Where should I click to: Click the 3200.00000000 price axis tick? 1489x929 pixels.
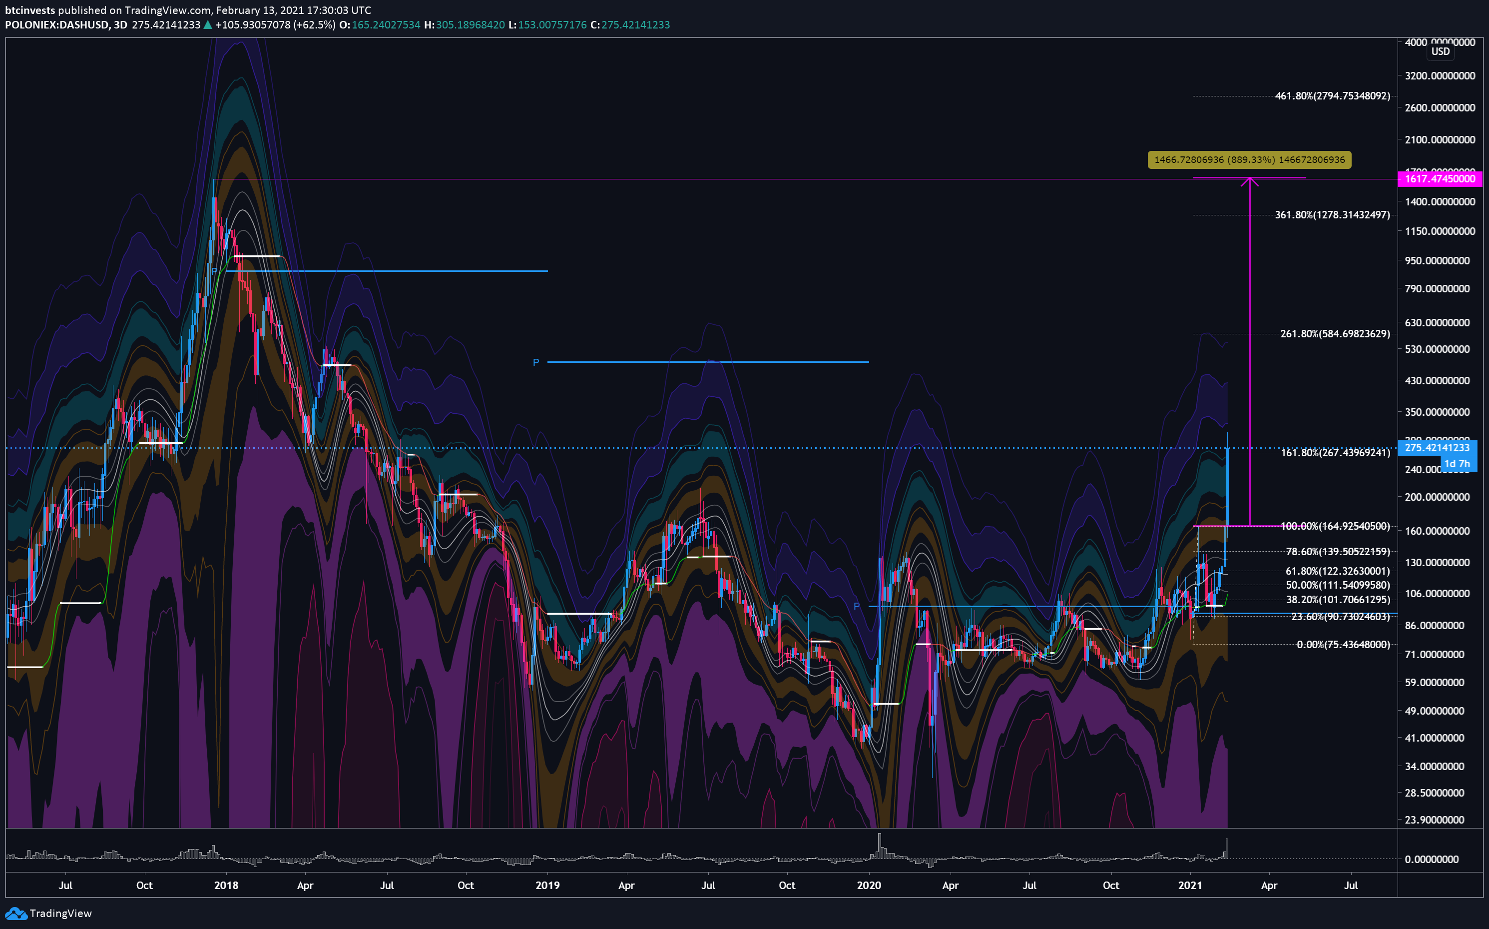1440,76
